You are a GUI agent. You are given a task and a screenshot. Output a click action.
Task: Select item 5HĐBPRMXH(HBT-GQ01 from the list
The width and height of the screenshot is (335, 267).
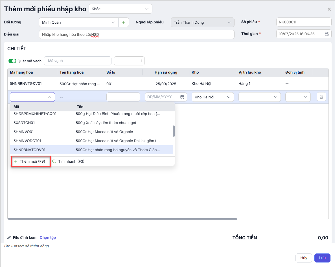(x=91, y=114)
